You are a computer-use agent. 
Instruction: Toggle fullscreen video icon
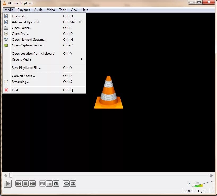[x=42, y=184]
